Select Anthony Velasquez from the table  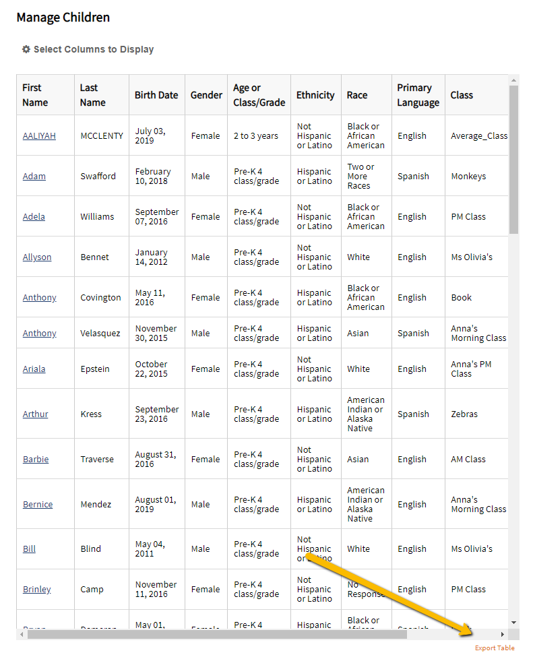(38, 333)
